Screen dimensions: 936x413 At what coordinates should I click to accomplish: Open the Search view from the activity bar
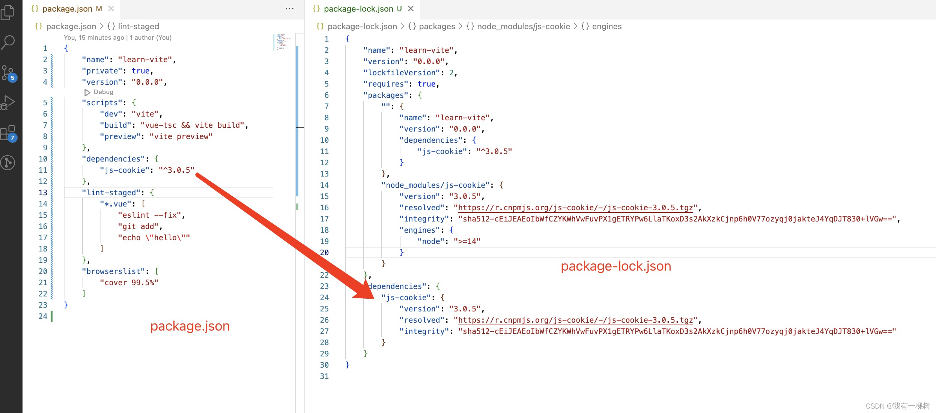(8, 42)
